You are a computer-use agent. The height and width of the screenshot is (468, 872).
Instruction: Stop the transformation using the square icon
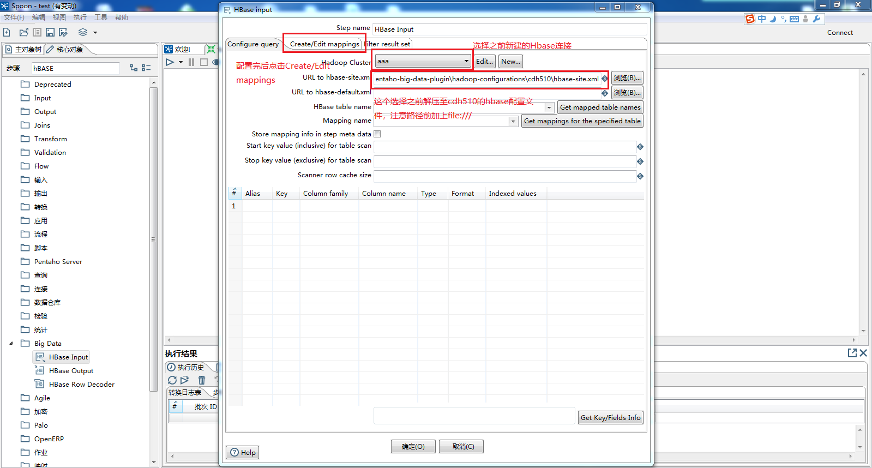point(204,62)
